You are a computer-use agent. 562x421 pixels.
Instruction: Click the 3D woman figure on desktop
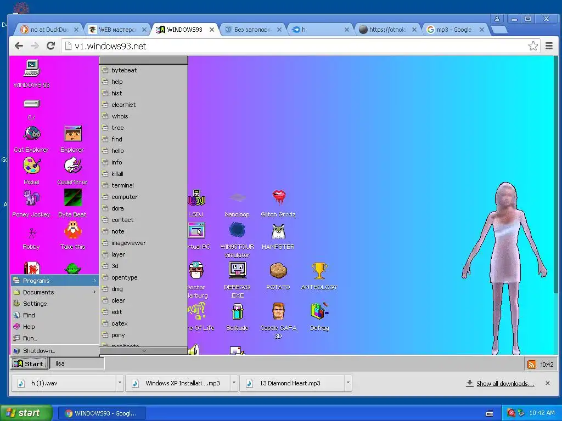pyautogui.click(x=505, y=269)
